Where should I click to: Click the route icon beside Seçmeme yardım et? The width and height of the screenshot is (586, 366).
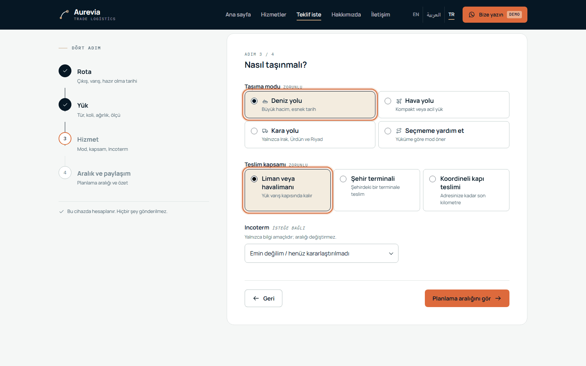pos(399,131)
